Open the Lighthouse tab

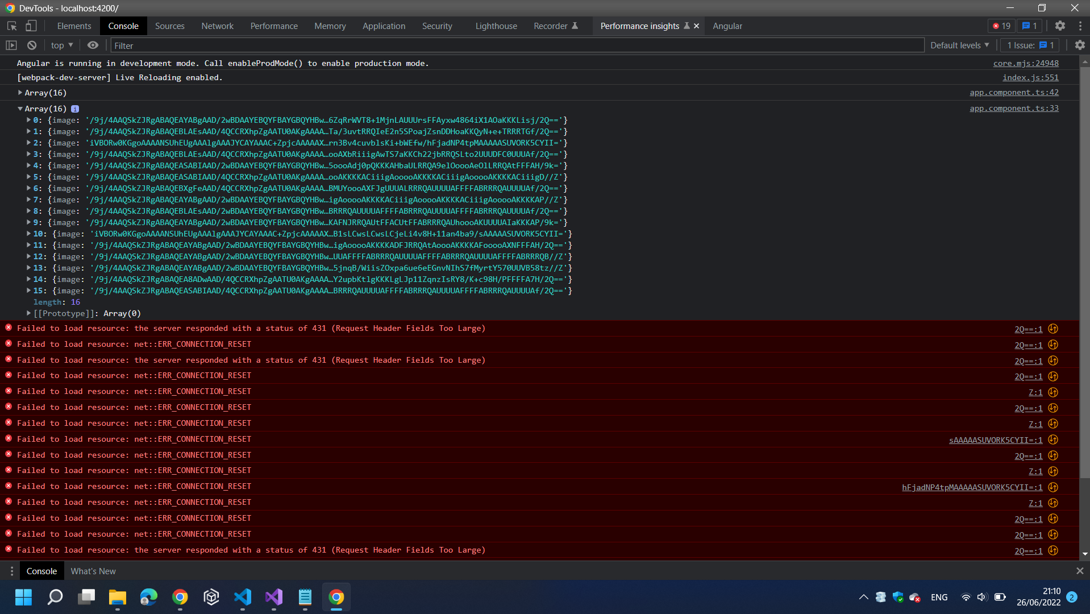click(496, 26)
